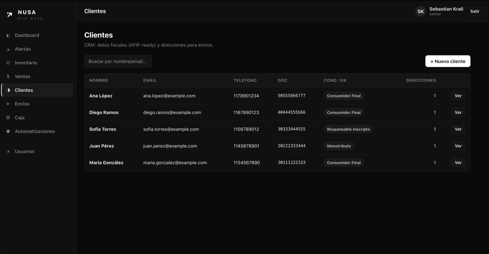The height and width of the screenshot is (254, 489).
Task: Click phone number 1156789012
Action: coord(246,129)
